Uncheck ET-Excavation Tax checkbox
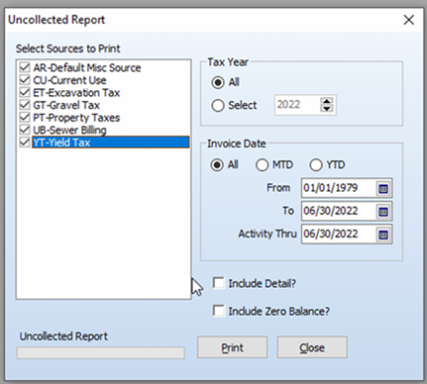Viewport: 427px width, 384px height. (x=25, y=92)
